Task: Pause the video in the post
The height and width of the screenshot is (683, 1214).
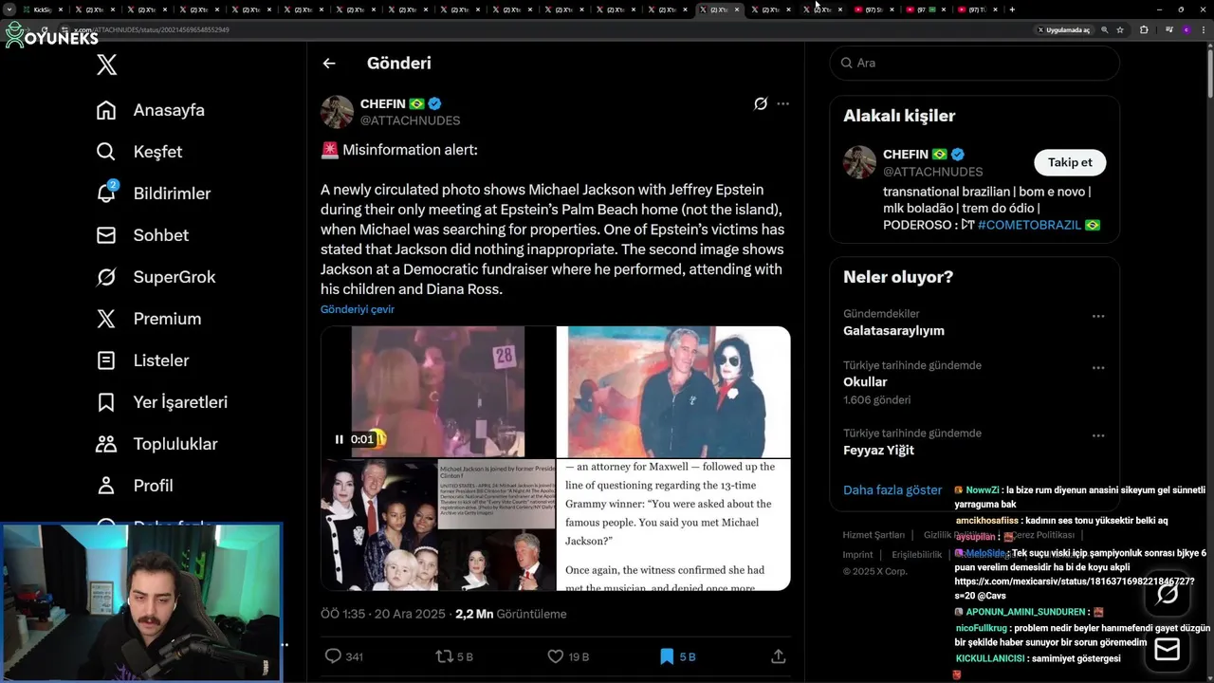Action: (339, 439)
